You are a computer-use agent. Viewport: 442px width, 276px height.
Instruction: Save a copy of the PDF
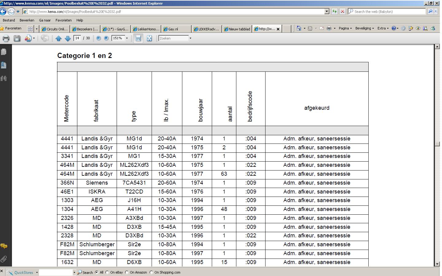(17, 38)
